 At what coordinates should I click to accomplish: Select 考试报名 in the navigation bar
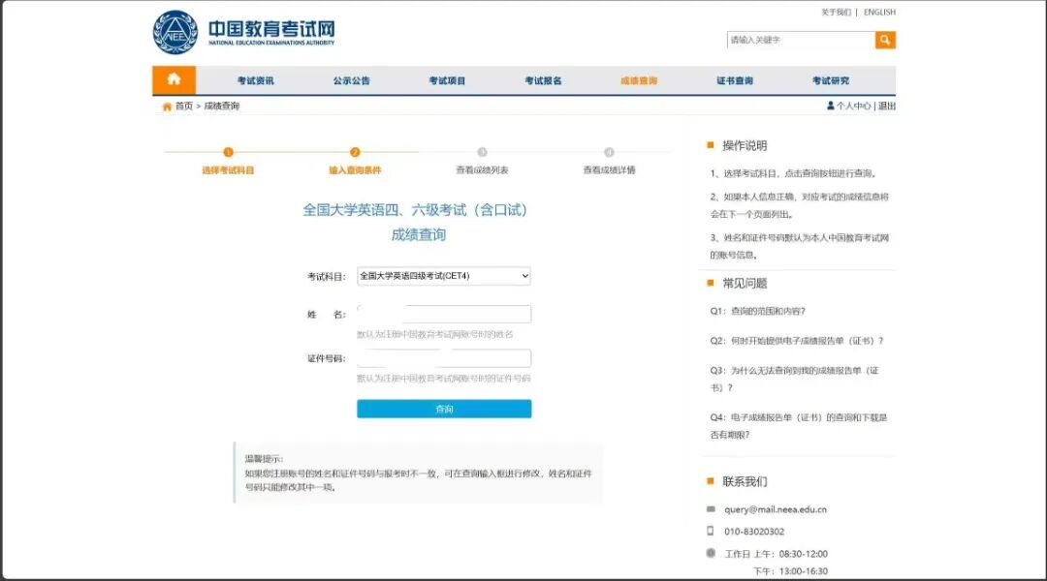(x=543, y=80)
